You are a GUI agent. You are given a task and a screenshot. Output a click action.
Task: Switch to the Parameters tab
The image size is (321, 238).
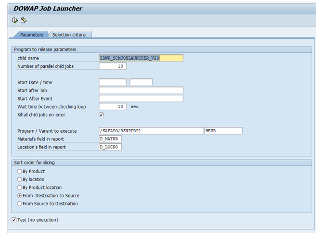point(32,35)
